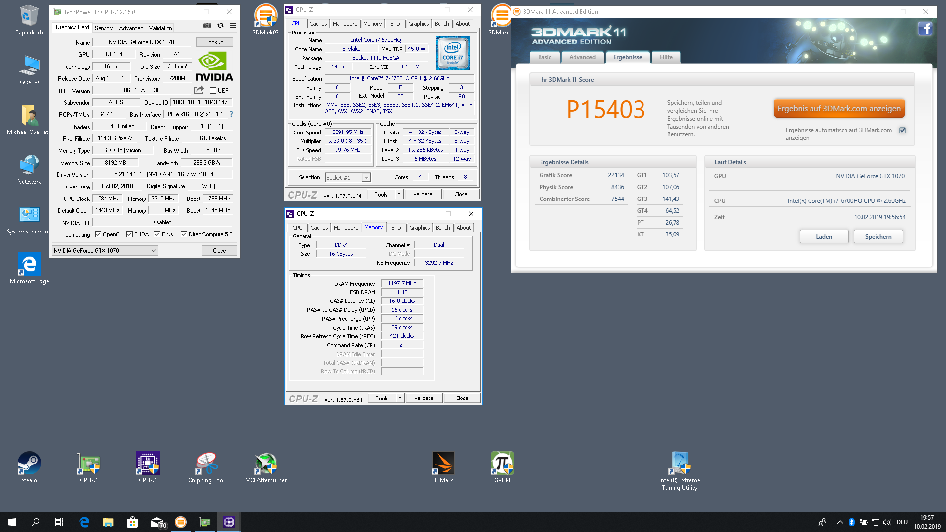Click the GPU name field NVIDIA GeForce GTX 1070

click(x=141, y=42)
